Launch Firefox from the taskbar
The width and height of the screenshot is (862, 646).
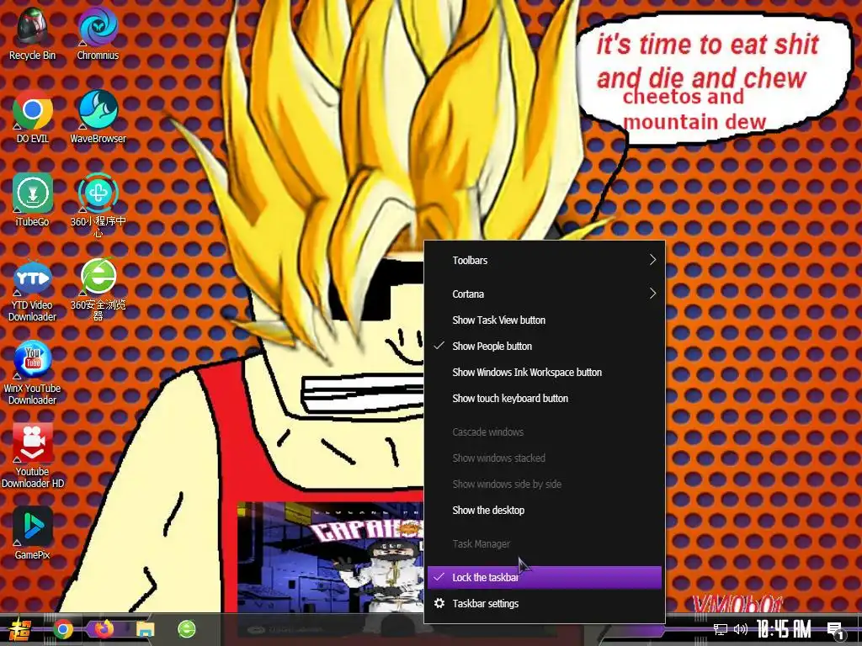point(104,628)
